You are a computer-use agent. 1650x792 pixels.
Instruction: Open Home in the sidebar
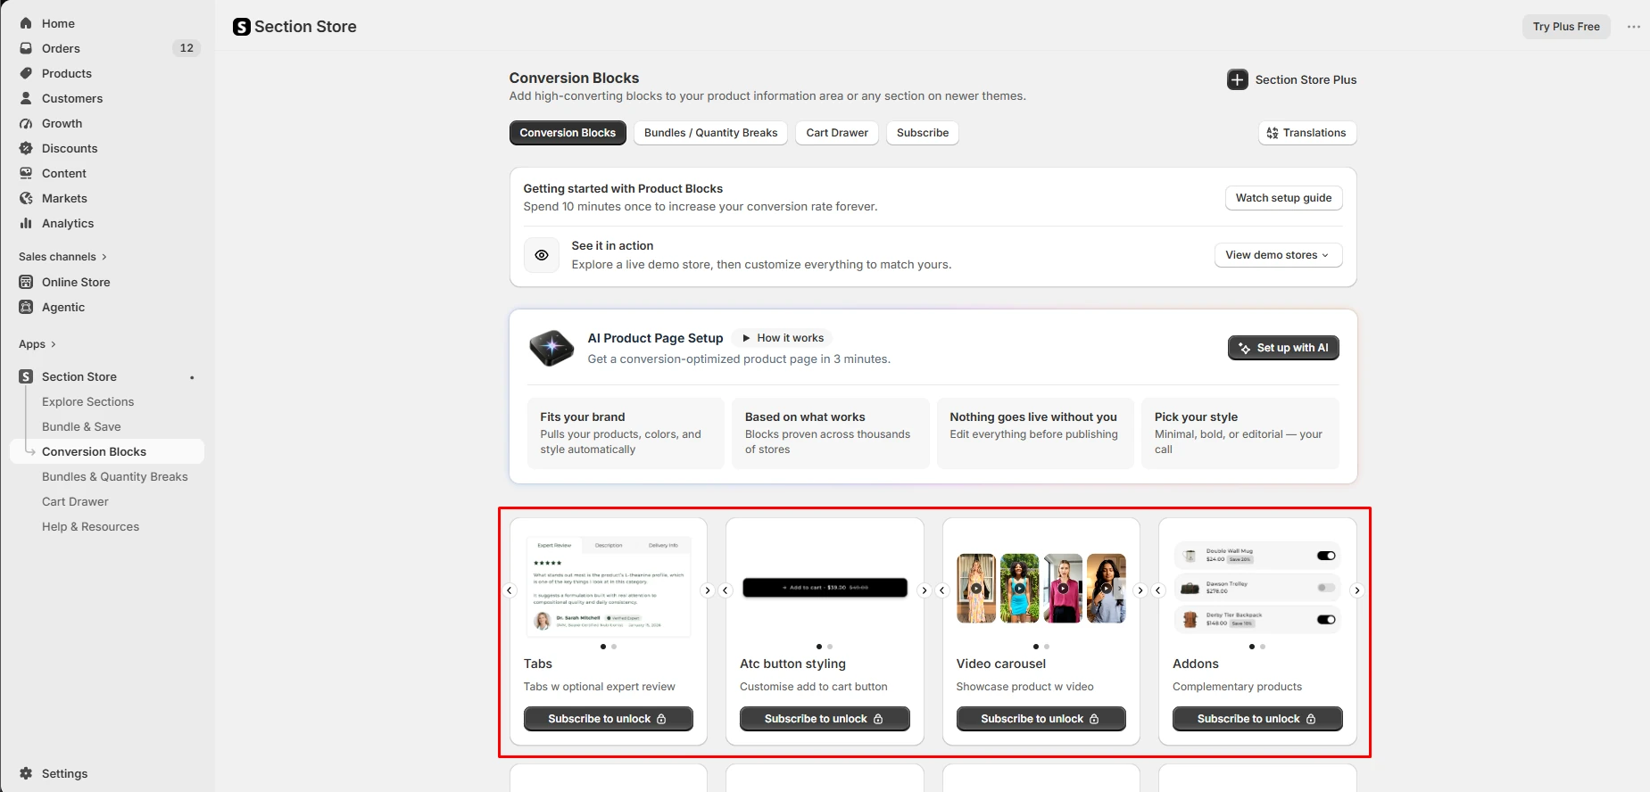[58, 23]
